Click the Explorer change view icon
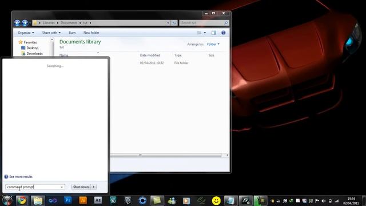This screenshot has width=366, height=206. click(x=199, y=33)
